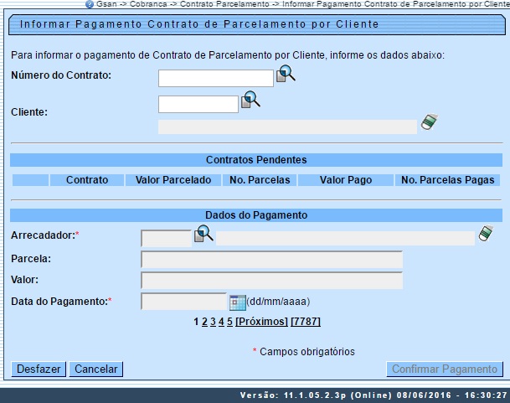The width and height of the screenshot is (510, 403).
Task: Click the Cliente name display field
Action: [x=287, y=127]
